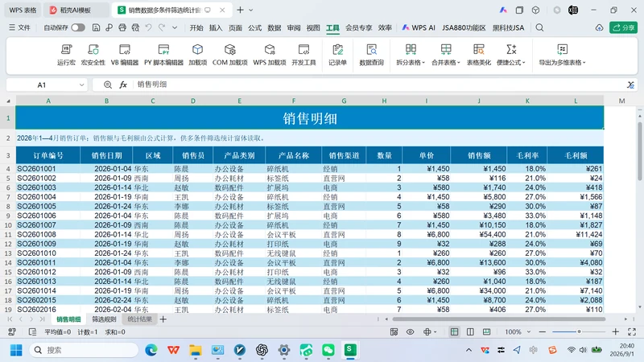Click the 加载项 add-ins icon
The image size is (644, 362).
click(197, 55)
